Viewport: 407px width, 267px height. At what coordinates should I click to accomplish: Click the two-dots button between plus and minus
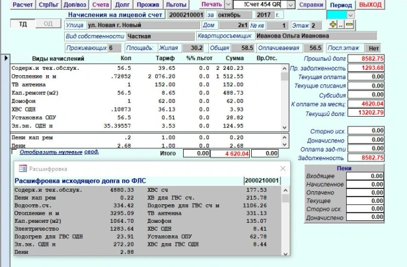341,24
